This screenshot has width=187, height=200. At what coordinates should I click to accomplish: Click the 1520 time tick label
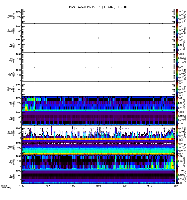click(124, 186)
